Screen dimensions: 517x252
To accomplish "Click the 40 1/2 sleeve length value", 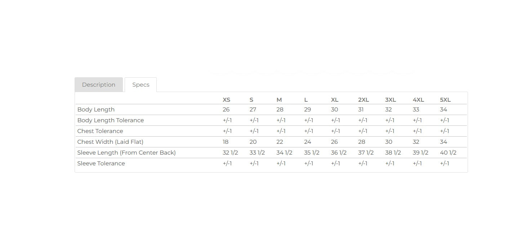I will click(448, 153).
